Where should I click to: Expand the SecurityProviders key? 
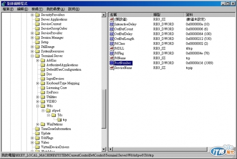coord(32,15)
